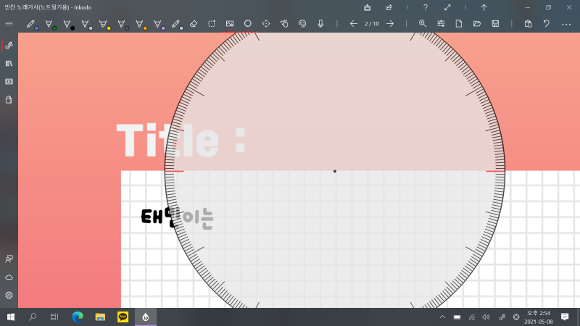The height and width of the screenshot is (326, 580).
Task: Open the help question mark
Action: pos(426,7)
